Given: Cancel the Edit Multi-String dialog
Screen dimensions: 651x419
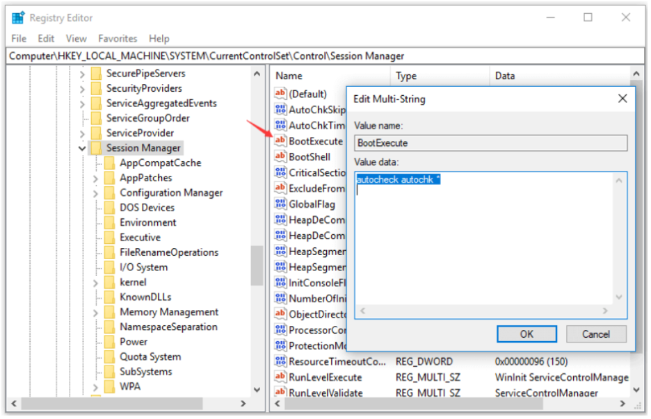Looking at the screenshot, I should coord(596,334).
